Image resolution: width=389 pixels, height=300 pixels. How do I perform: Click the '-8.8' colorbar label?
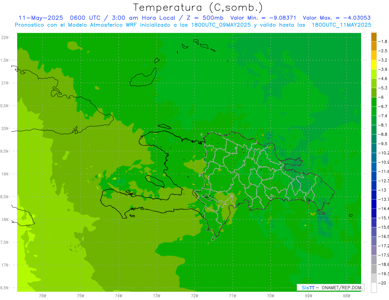point(383,134)
